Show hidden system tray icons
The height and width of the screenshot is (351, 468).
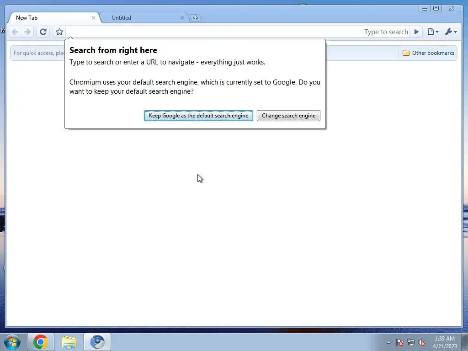click(x=388, y=342)
